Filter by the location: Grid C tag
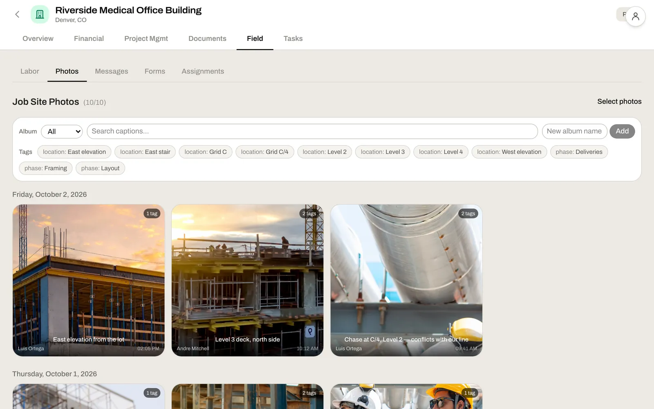This screenshot has width=654, height=409. coord(206,152)
